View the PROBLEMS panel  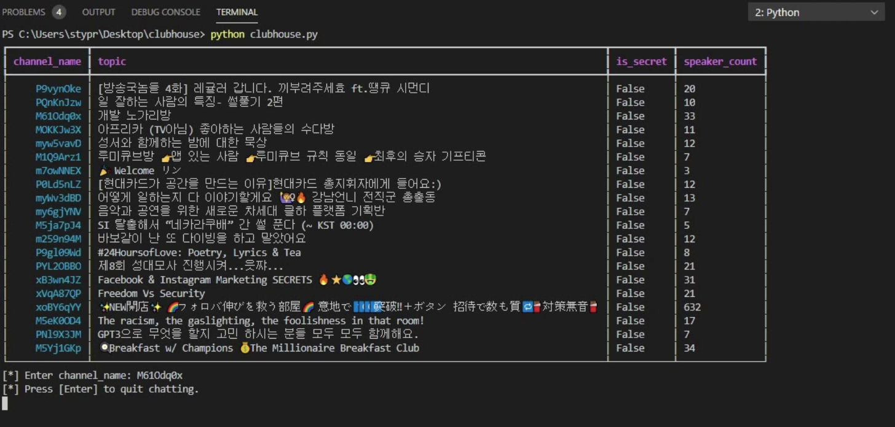tap(25, 11)
